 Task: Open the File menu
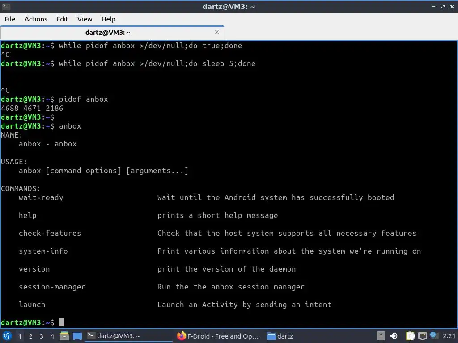10,19
